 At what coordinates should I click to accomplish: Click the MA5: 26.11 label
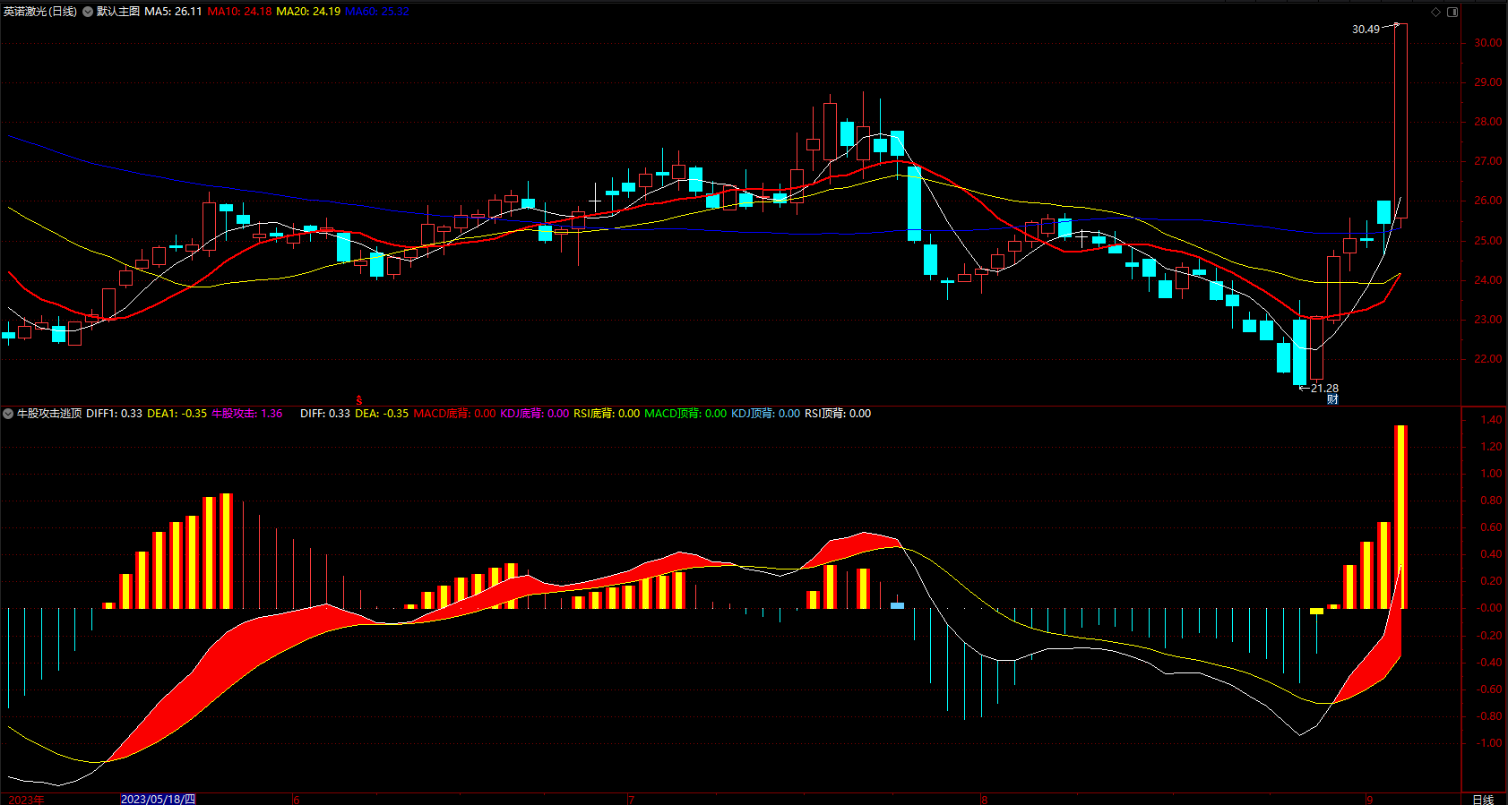[x=173, y=12]
